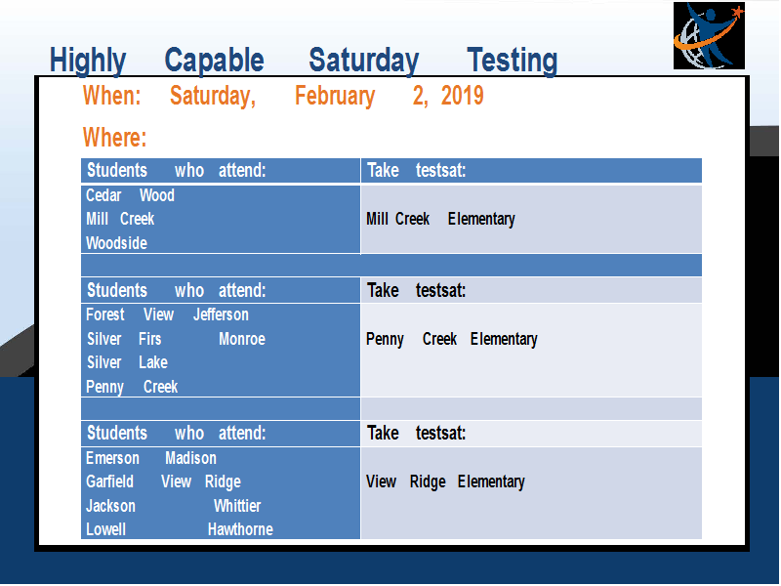Select the first Students who attend header cell
Image resolution: width=781 pixels, height=586 pixels.
[221, 170]
